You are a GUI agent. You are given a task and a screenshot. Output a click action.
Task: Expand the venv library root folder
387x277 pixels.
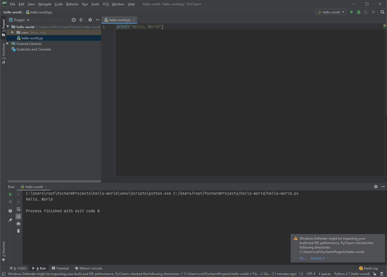tap(12, 32)
